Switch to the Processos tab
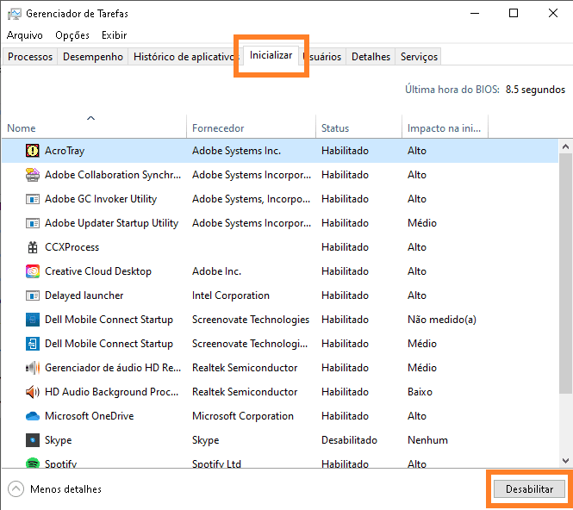 [x=30, y=57]
